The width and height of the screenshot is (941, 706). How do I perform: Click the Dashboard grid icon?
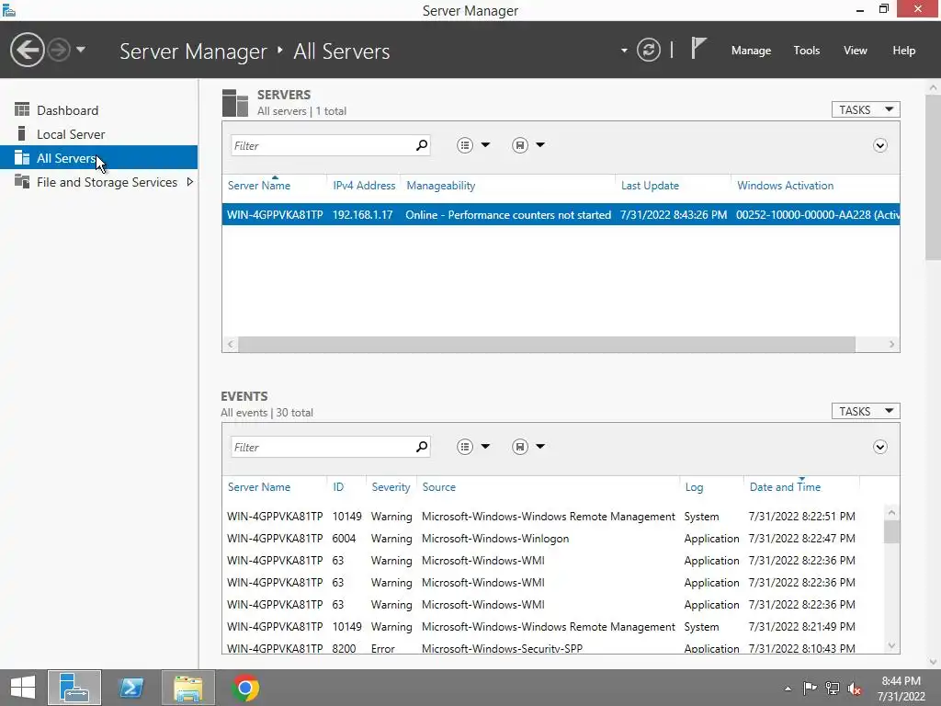click(22, 109)
